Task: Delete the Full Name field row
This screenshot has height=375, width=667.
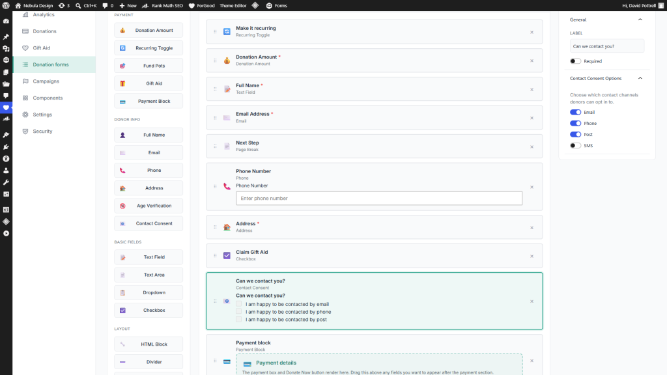Action: [532, 90]
